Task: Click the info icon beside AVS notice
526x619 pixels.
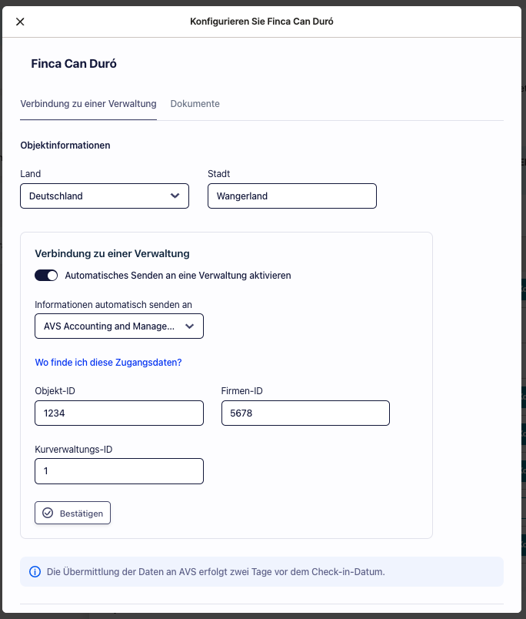Action: point(35,571)
